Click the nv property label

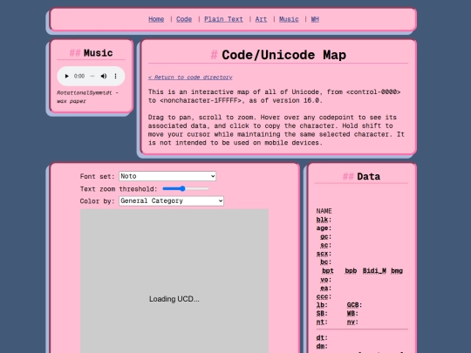352,322
